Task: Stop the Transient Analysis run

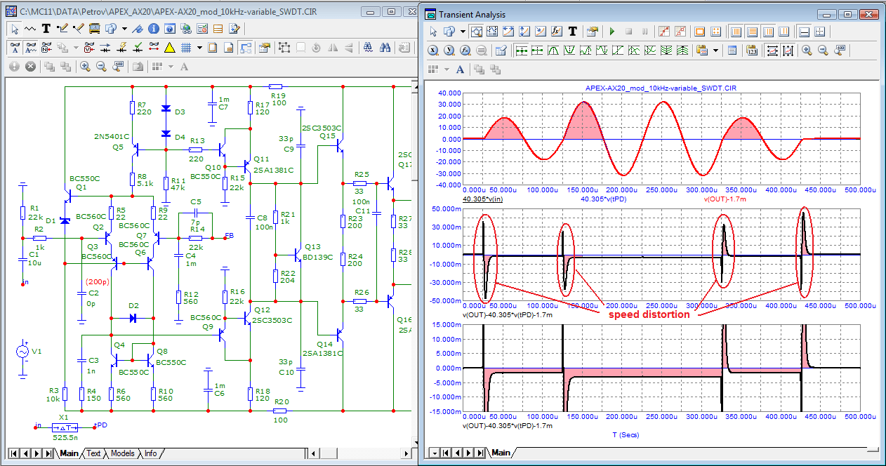Action: click(x=628, y=32)
